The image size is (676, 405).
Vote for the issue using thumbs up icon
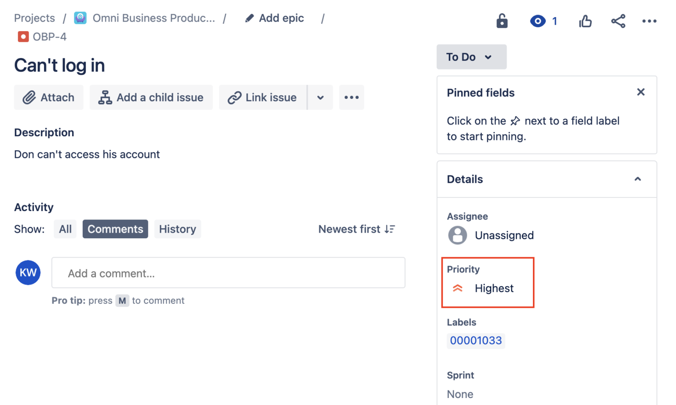[x=585, y=21]
